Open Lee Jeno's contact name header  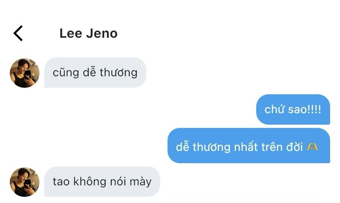[x=88, y=33]
